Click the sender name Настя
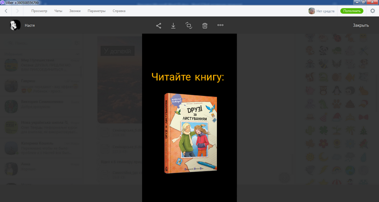 [30, 26]
